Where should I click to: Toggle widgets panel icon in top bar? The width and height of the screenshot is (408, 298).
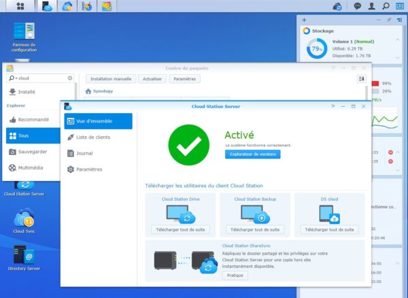(x=400, y=6)
